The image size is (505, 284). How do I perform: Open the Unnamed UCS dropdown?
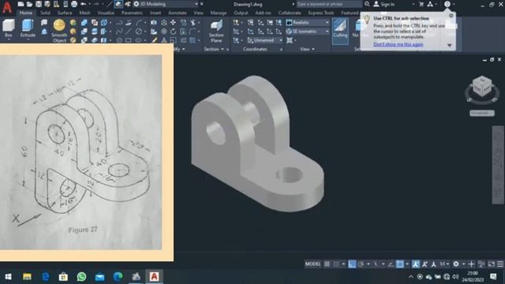click(x=265, y=40)
